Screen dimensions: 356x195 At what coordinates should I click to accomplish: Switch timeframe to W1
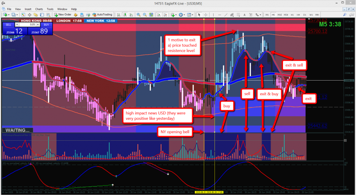pos(311,15)
